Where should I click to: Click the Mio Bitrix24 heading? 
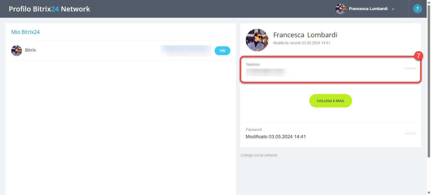click(x=26, y=32)
